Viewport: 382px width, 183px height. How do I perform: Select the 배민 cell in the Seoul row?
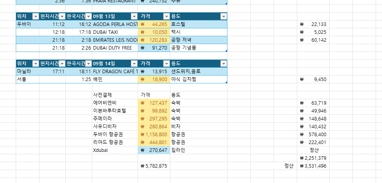click(x=114, y=79)
